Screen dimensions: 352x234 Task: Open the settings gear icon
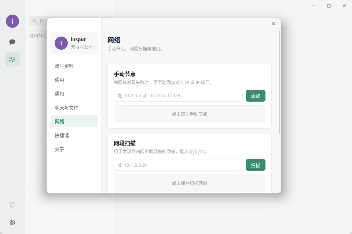[x=12, y=222]
